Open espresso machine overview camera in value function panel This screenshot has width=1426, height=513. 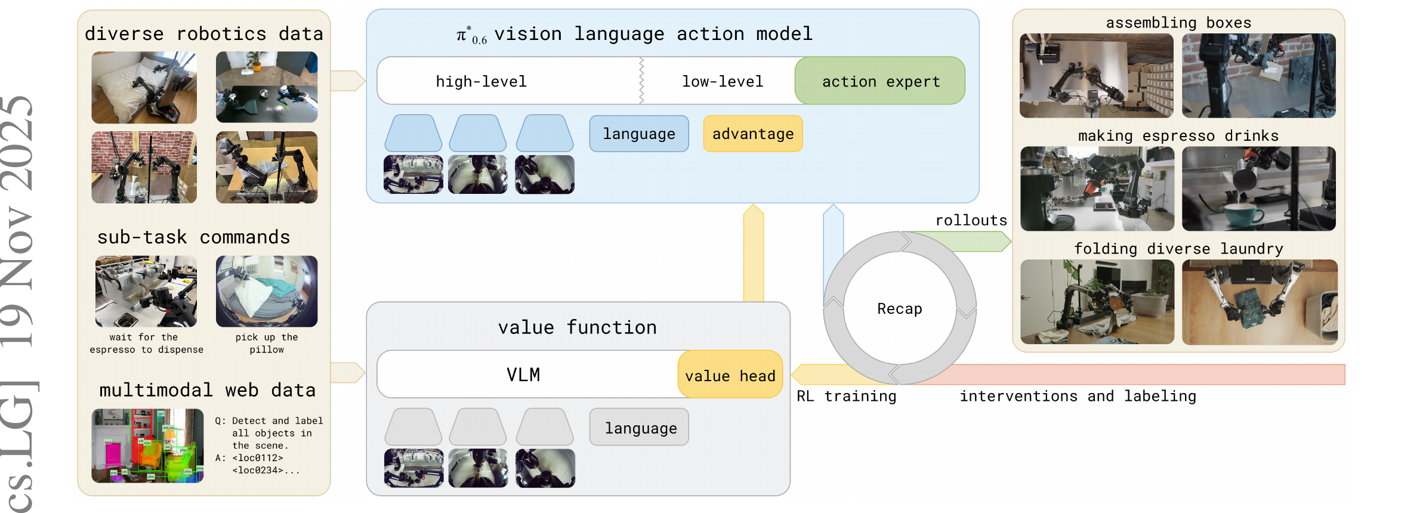pyautogui.click(x=414, y=468)
